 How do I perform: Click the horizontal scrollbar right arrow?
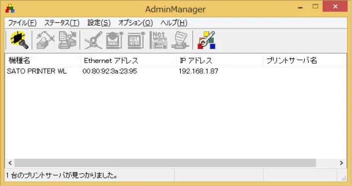coord(342,163)
